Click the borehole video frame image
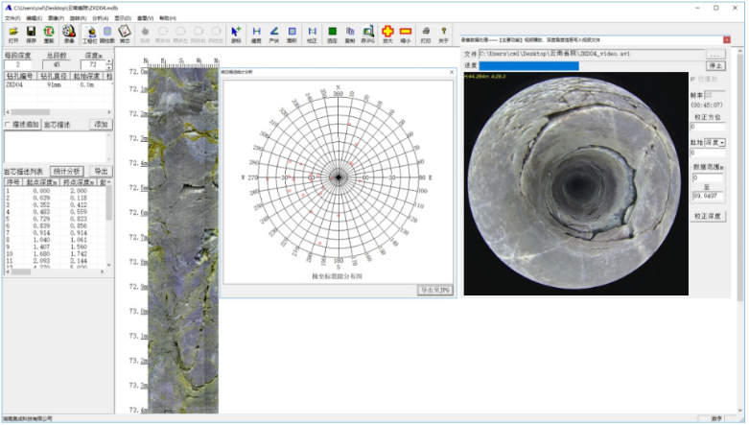The height and width of the screenshot is (425, 749). tap(576, 183)
